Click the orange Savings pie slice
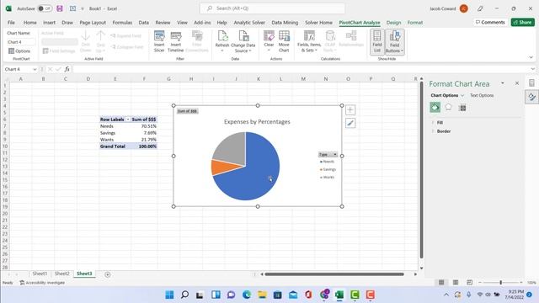Image resolution: width=539 pixels, height=303 pixels. coord(223,167)
